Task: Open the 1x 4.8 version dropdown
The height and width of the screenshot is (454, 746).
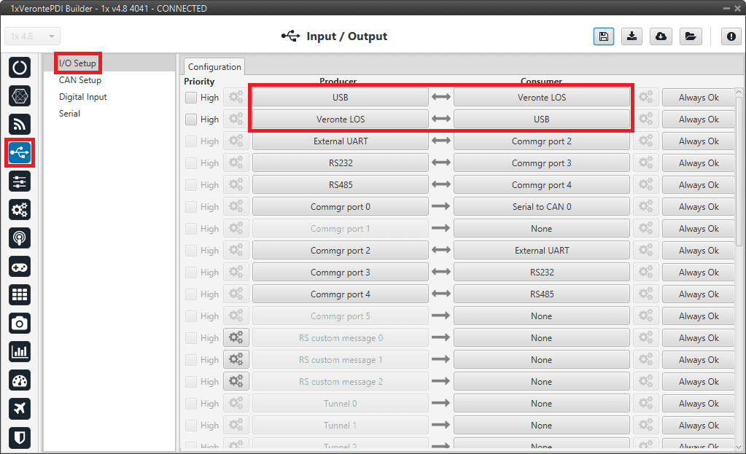Action: point(33,36)
